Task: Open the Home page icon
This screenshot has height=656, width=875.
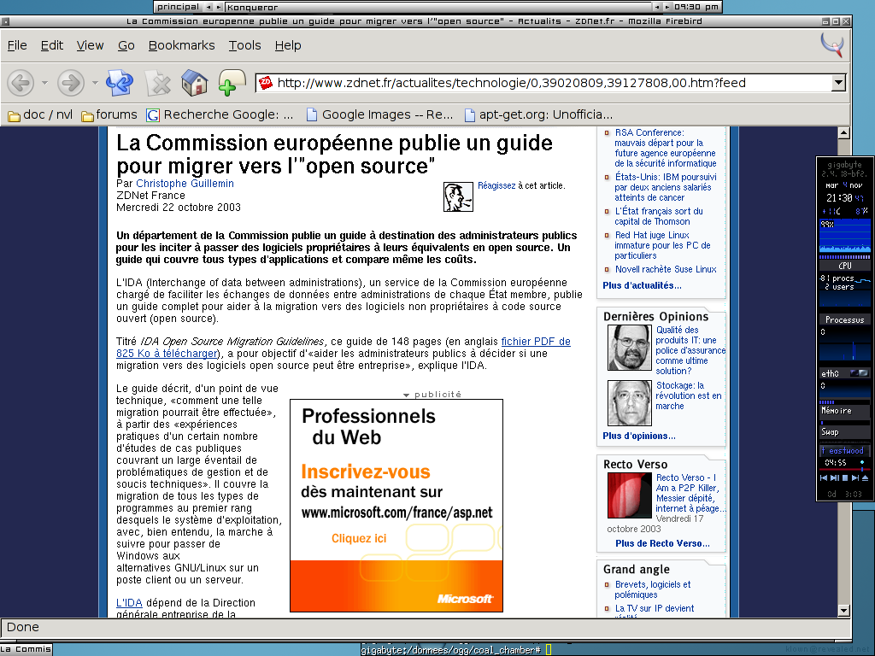Action: tap(195, 83)
